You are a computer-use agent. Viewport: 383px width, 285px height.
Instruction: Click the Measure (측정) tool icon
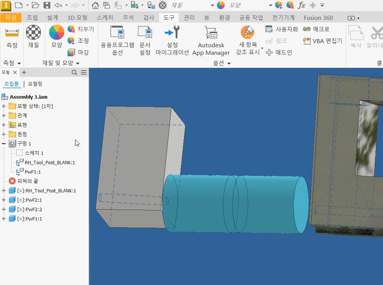tap(12, 34)
